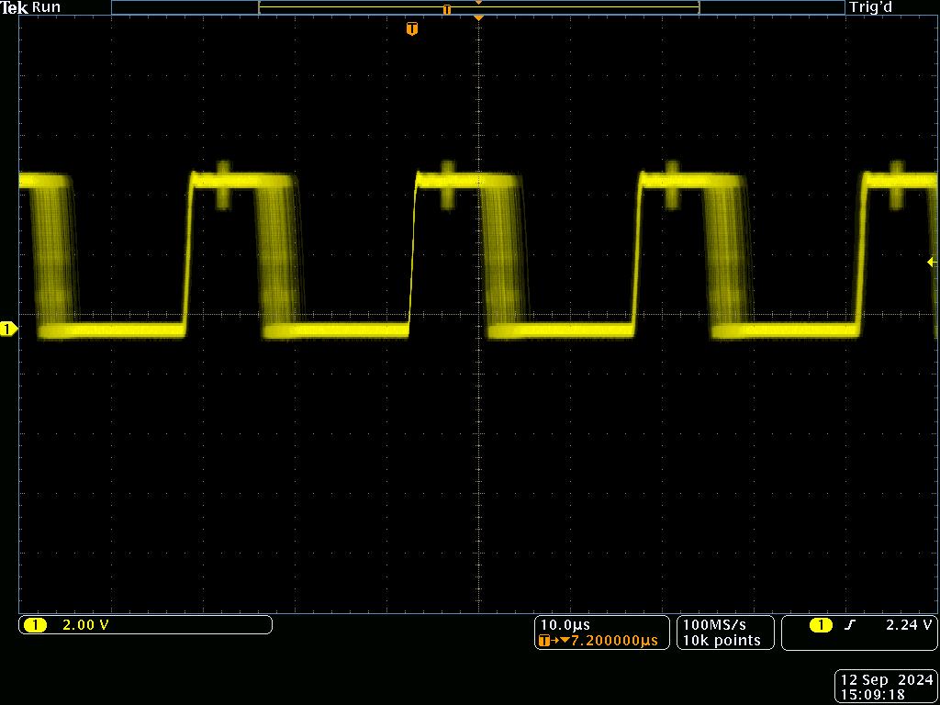Screen dimensions: 940x705
Task: Open the 10.0µs timebase selector
Action: tap(564, 625)
